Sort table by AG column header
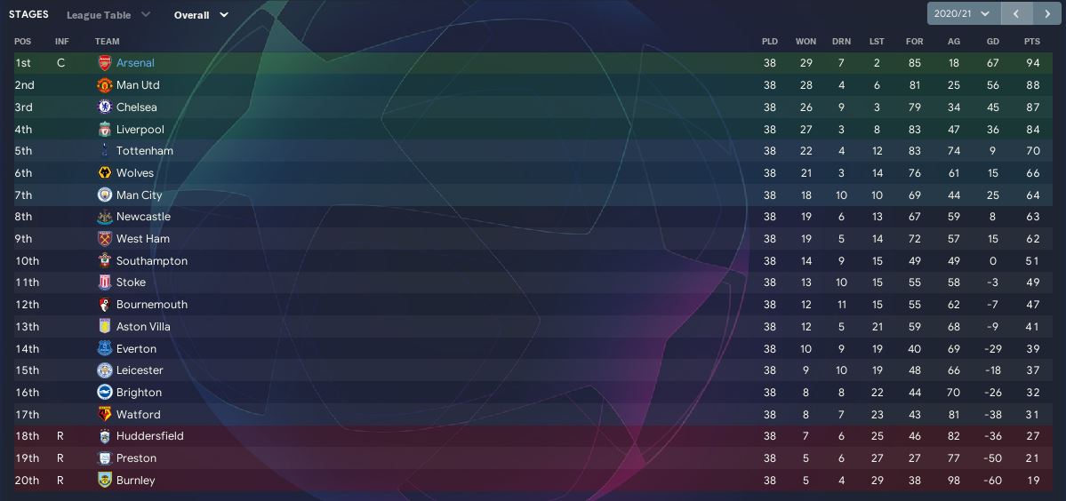This screenshot has width=1066, height=501. pos(954,42)
